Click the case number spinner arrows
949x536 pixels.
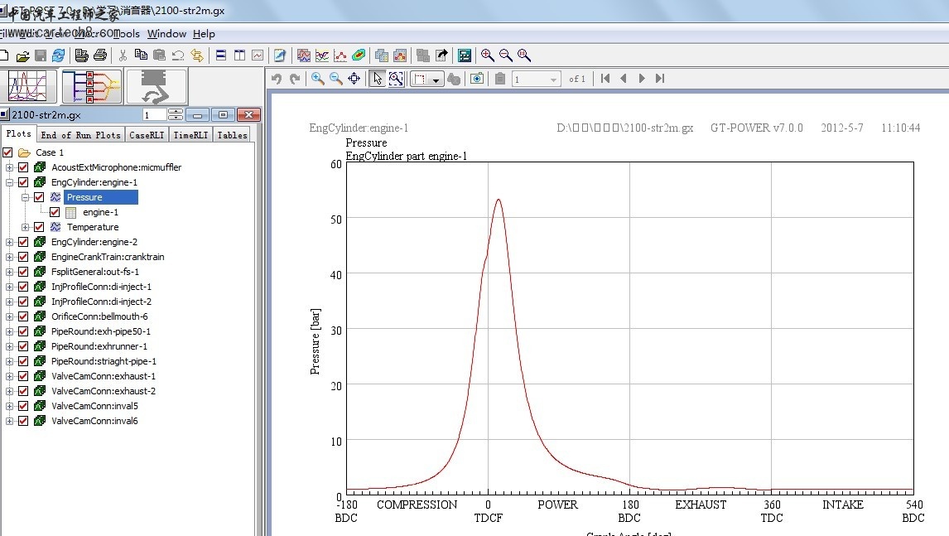click(176, 114)
